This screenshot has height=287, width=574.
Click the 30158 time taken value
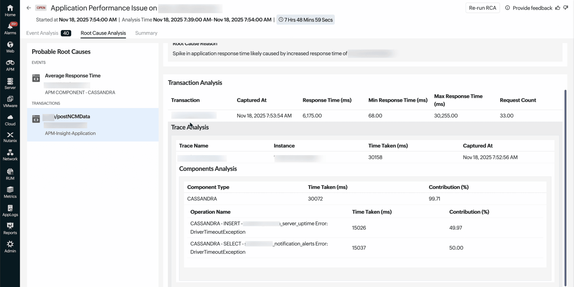point(375,157)
